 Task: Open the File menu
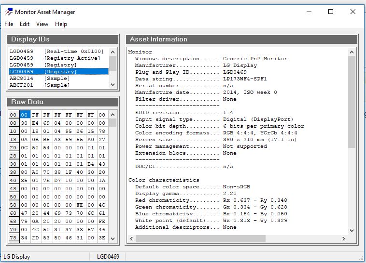pos(9,24)
